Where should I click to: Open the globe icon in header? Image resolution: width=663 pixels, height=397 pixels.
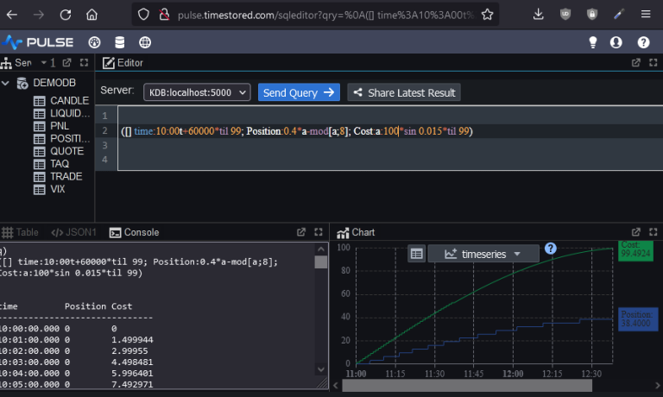144,42
